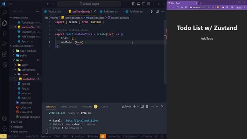Click the editor vertical scrollbar
Viewport: 247px width, 139px height.
coord(165,52)
